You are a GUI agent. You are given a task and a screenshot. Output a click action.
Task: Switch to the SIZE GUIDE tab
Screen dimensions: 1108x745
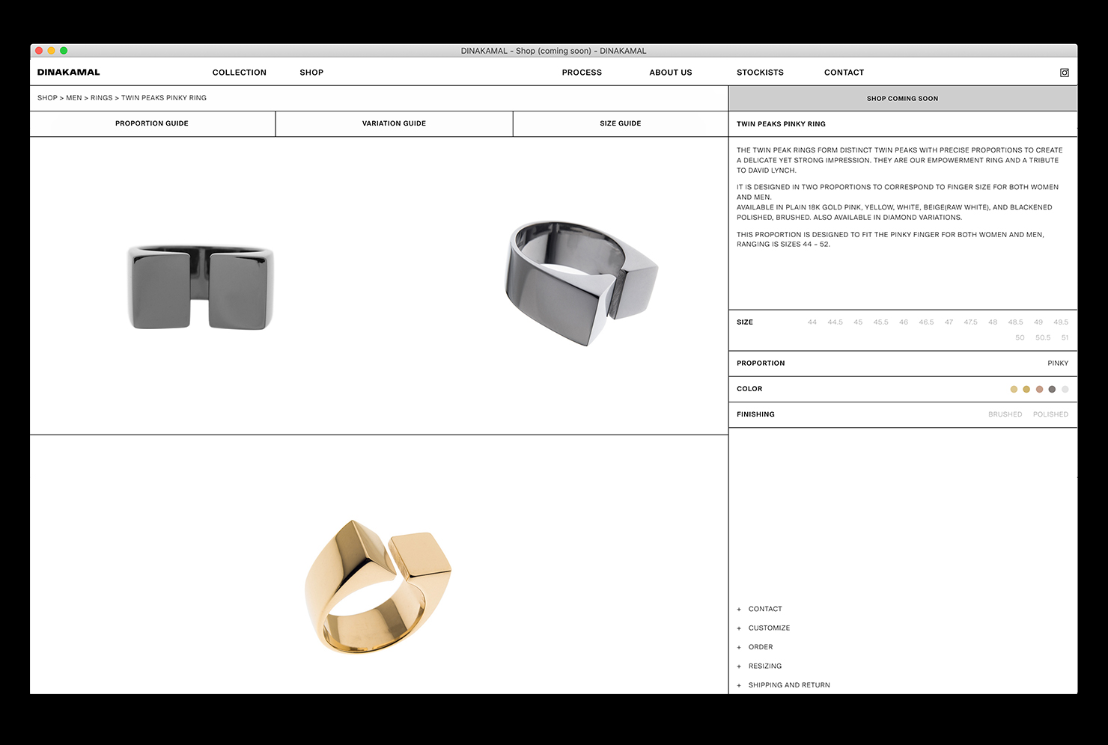tap(621, 123)
